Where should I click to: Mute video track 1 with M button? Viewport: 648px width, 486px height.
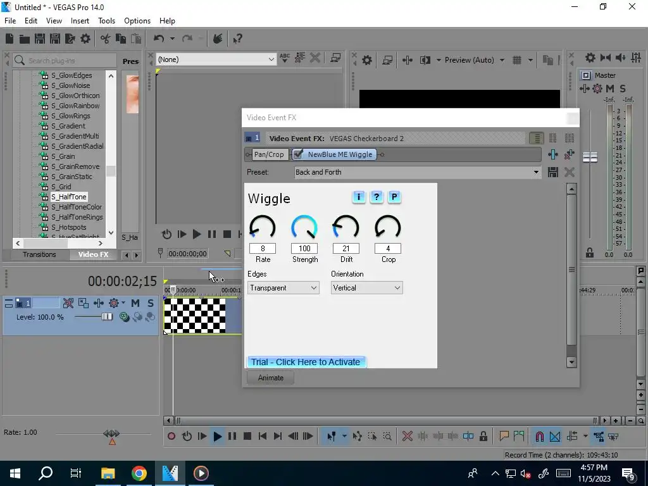pyautogui.click(x=135, y=303)
